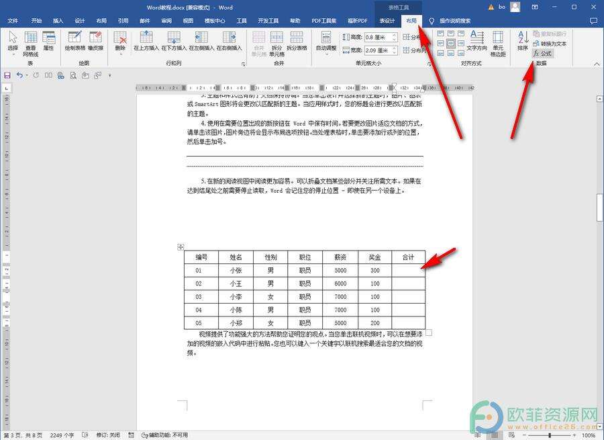Viewport: 604px width, 440px height.
Task: Click 转换为文本 to convert table to text
Action: click(552, 43)
